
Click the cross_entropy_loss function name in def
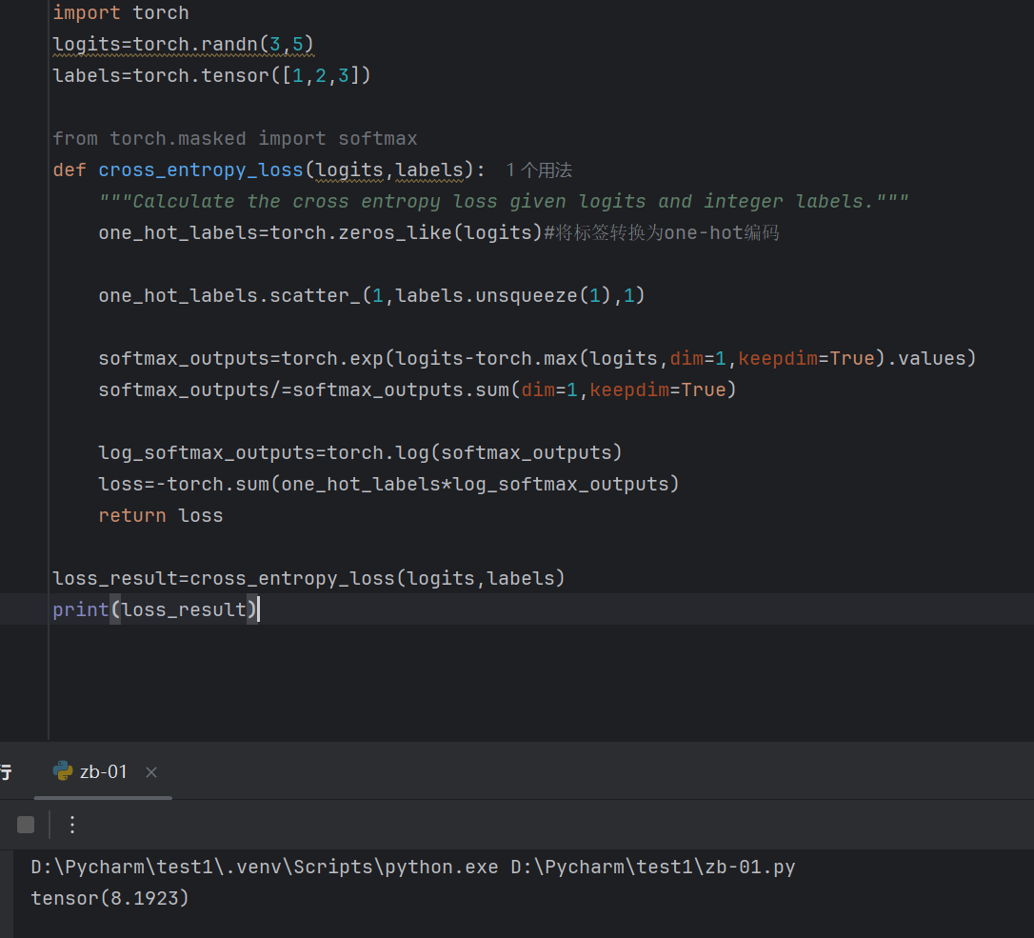coord(200,170)
